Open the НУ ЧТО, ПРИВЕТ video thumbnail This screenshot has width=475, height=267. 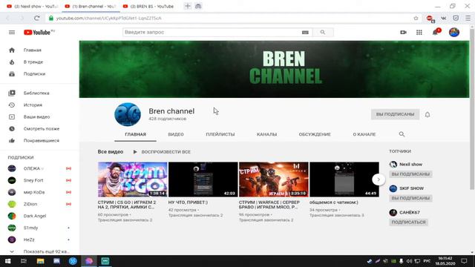tap(203, 179)
